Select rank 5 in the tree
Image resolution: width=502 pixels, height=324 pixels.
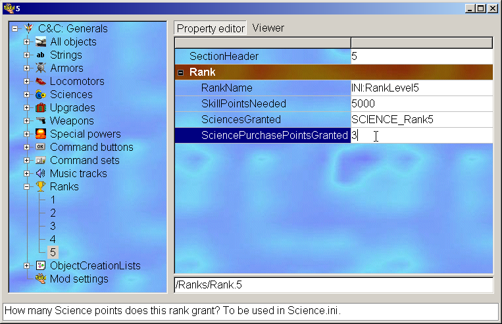click(x=53, y=252)
